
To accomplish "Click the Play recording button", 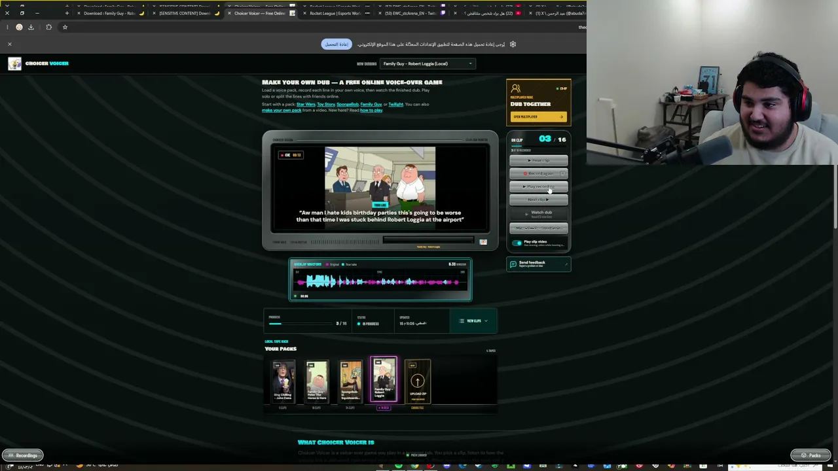I will tap(539, 186).
